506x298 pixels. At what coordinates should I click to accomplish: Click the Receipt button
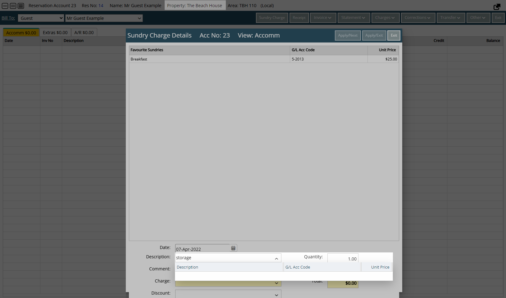tap(299, 18)
